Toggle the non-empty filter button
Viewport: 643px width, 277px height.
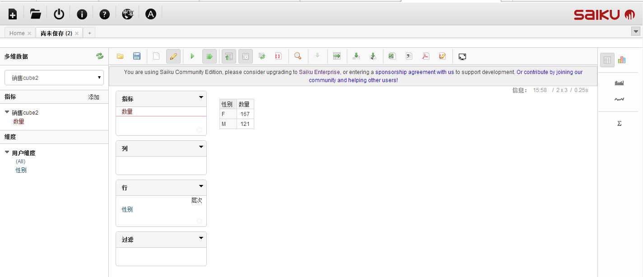tap(246, 56)
